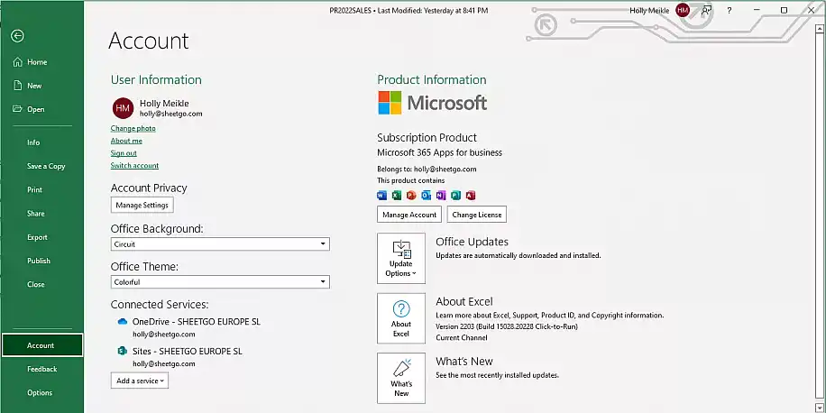
Task: Open the Feedback page
Action: coord(41,370)
